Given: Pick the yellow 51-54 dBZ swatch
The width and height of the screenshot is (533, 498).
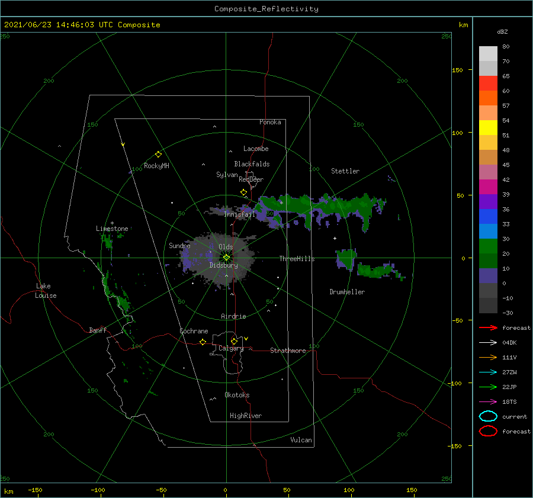Looking at the screenshot, I should pos(488,128).
